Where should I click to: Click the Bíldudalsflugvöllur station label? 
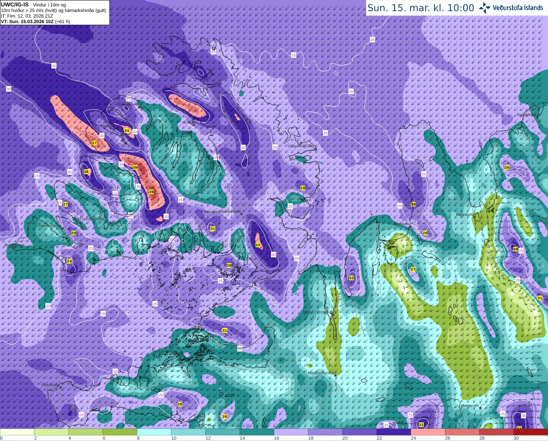89,218
